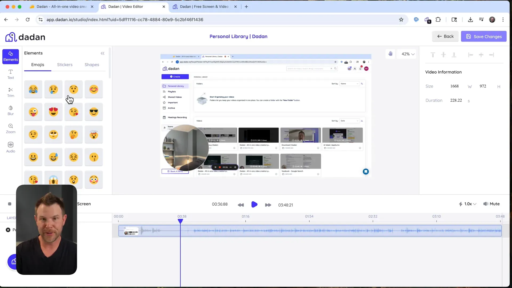This screenshot has height=288, width=512.
Task: Add the sunglasses emoji
Action: [x=94, y=112]
